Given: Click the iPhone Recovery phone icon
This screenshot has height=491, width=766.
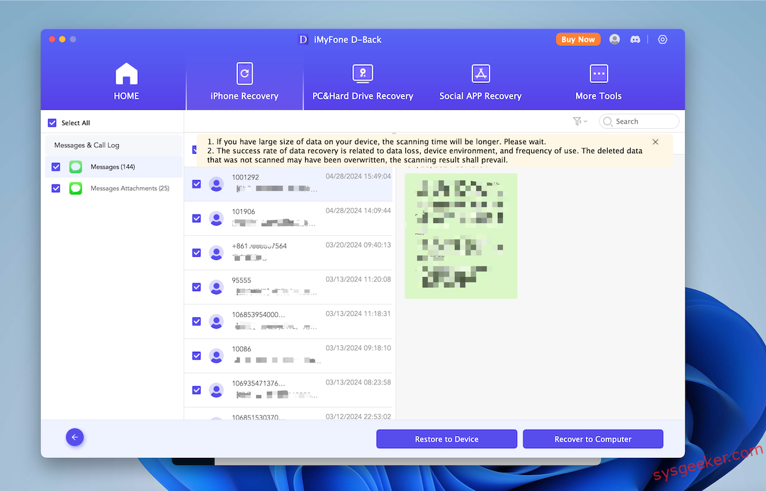Looking at the screenshot, I should click(x=244, y=73).
